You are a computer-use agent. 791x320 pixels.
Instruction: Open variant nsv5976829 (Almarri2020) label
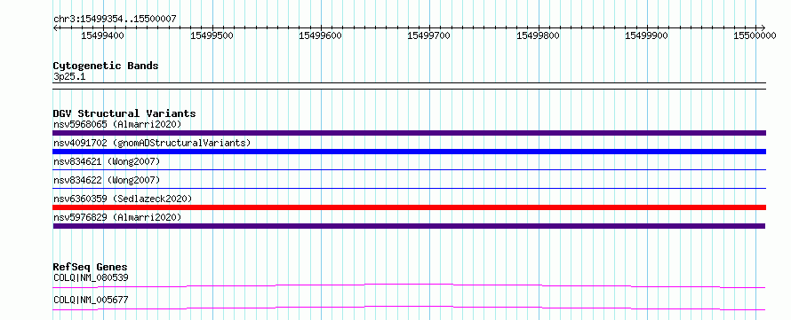point(117,217)
